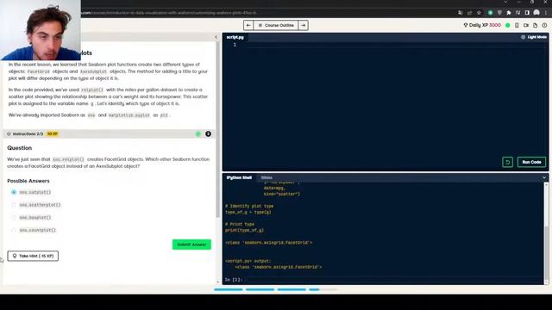552x310 pixels.
Task: Open the mobile app icon in header
Action: pos(517,25)
